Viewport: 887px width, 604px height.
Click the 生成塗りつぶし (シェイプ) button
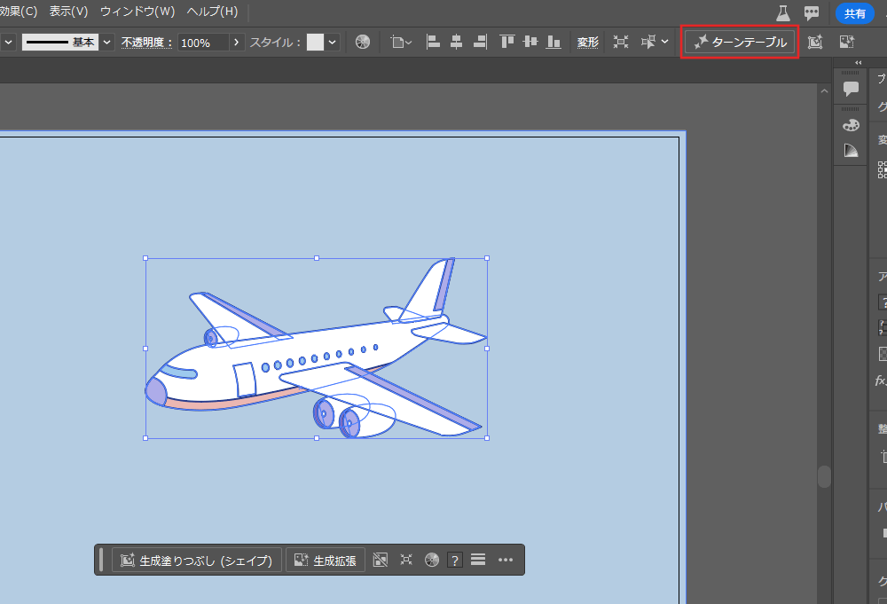[197, 560]
